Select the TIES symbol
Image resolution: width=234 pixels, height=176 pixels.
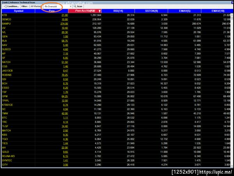[x=5, y=144]
